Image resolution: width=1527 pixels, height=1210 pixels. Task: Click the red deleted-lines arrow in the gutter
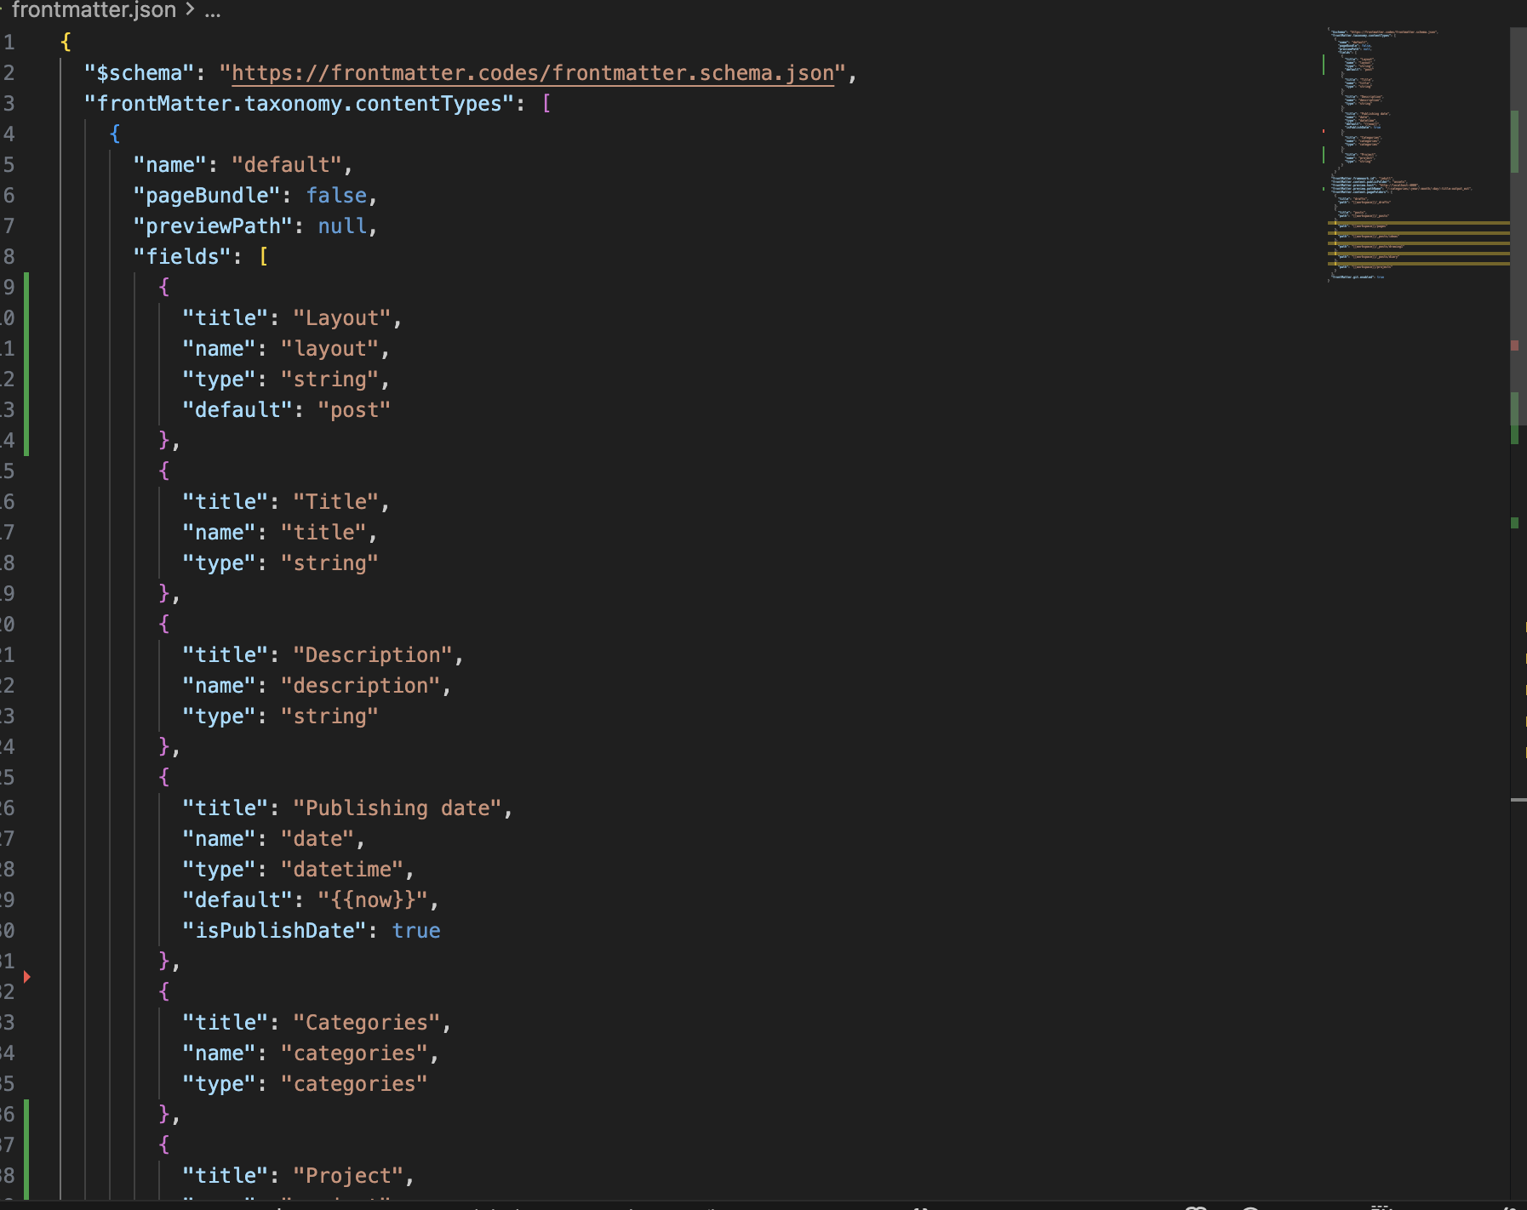(27, 976)
